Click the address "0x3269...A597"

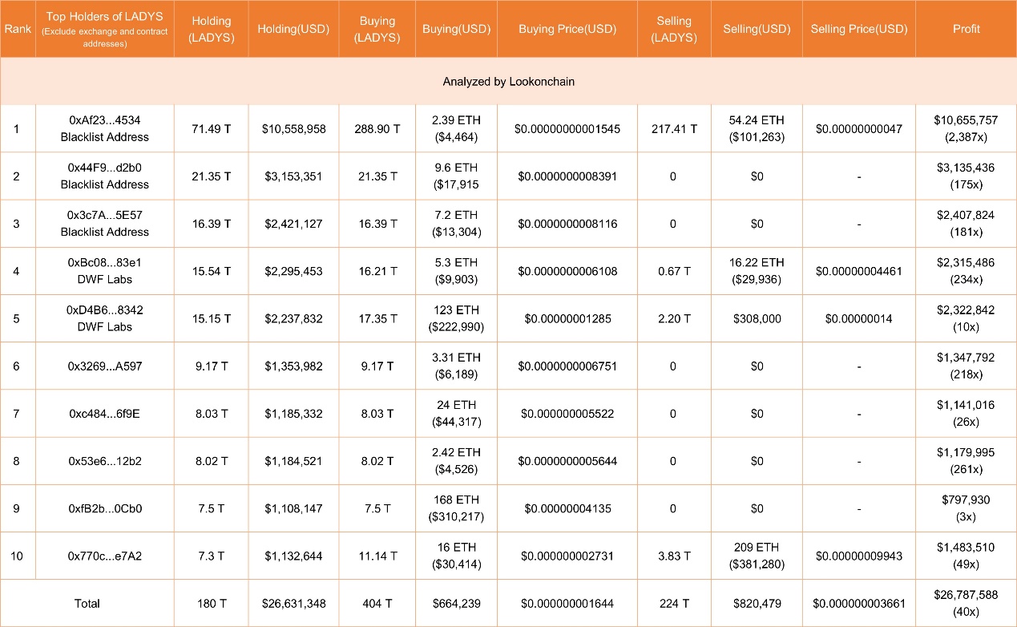(105, 366)
